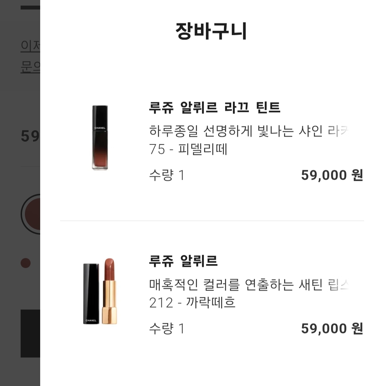Pick the small dark brown color dot

pyautogui.click(x=26, y=263)
